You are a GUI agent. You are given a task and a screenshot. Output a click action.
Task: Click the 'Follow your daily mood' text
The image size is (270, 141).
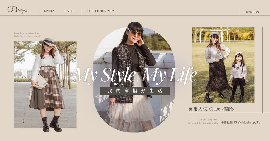coord(207,119)
